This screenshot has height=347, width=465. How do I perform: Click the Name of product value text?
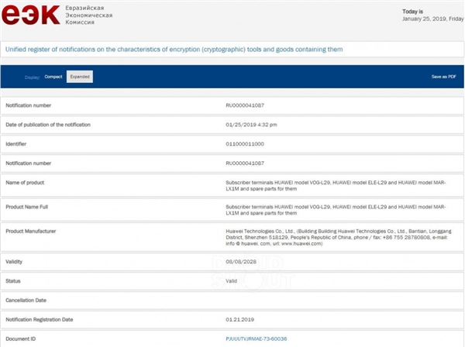click(x=336, y=186)
